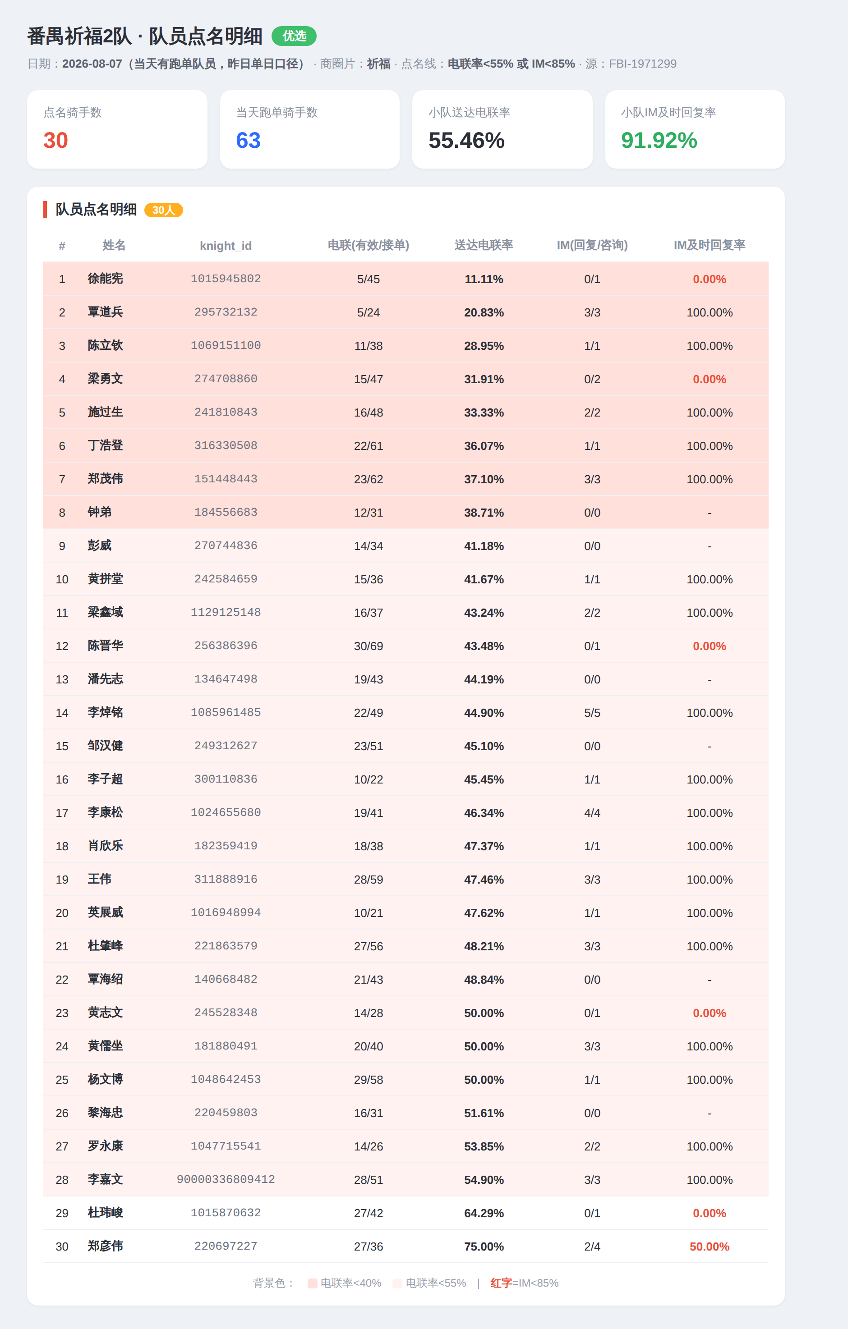This screenshot has width=848, height=1329.
Task: Click the 红字 legend label
Action: 501,1283
